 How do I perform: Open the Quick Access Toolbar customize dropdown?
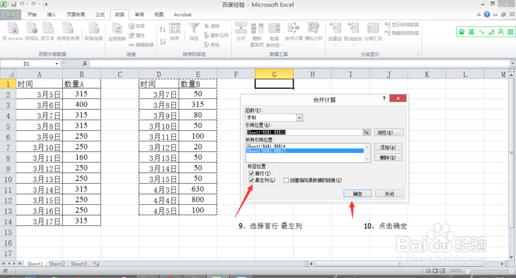tap(46, 5)
